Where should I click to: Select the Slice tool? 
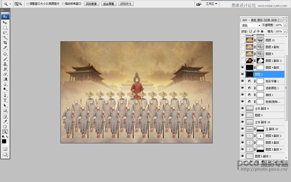[5, 48]
